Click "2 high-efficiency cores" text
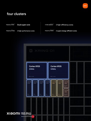Screen dimensions: 91x121 64,25
